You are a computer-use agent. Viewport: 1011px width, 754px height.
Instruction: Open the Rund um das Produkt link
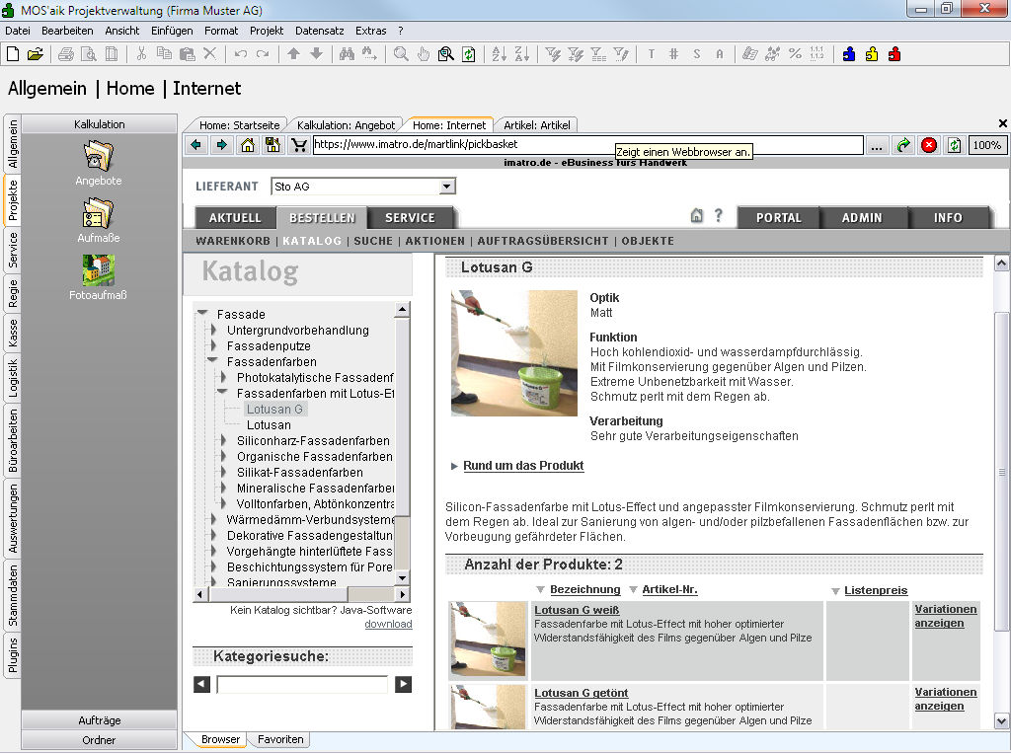[x=523, y=465]
